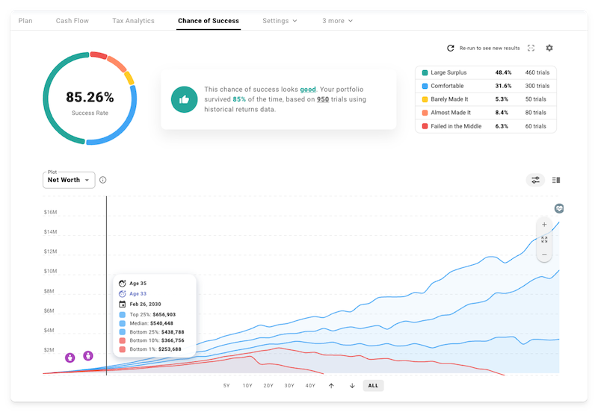Image resolution: width=598 pixels, height=412 pixels.
Task: Click the Age 35 face icon in tooltip
Action: (x=123, y=284)
